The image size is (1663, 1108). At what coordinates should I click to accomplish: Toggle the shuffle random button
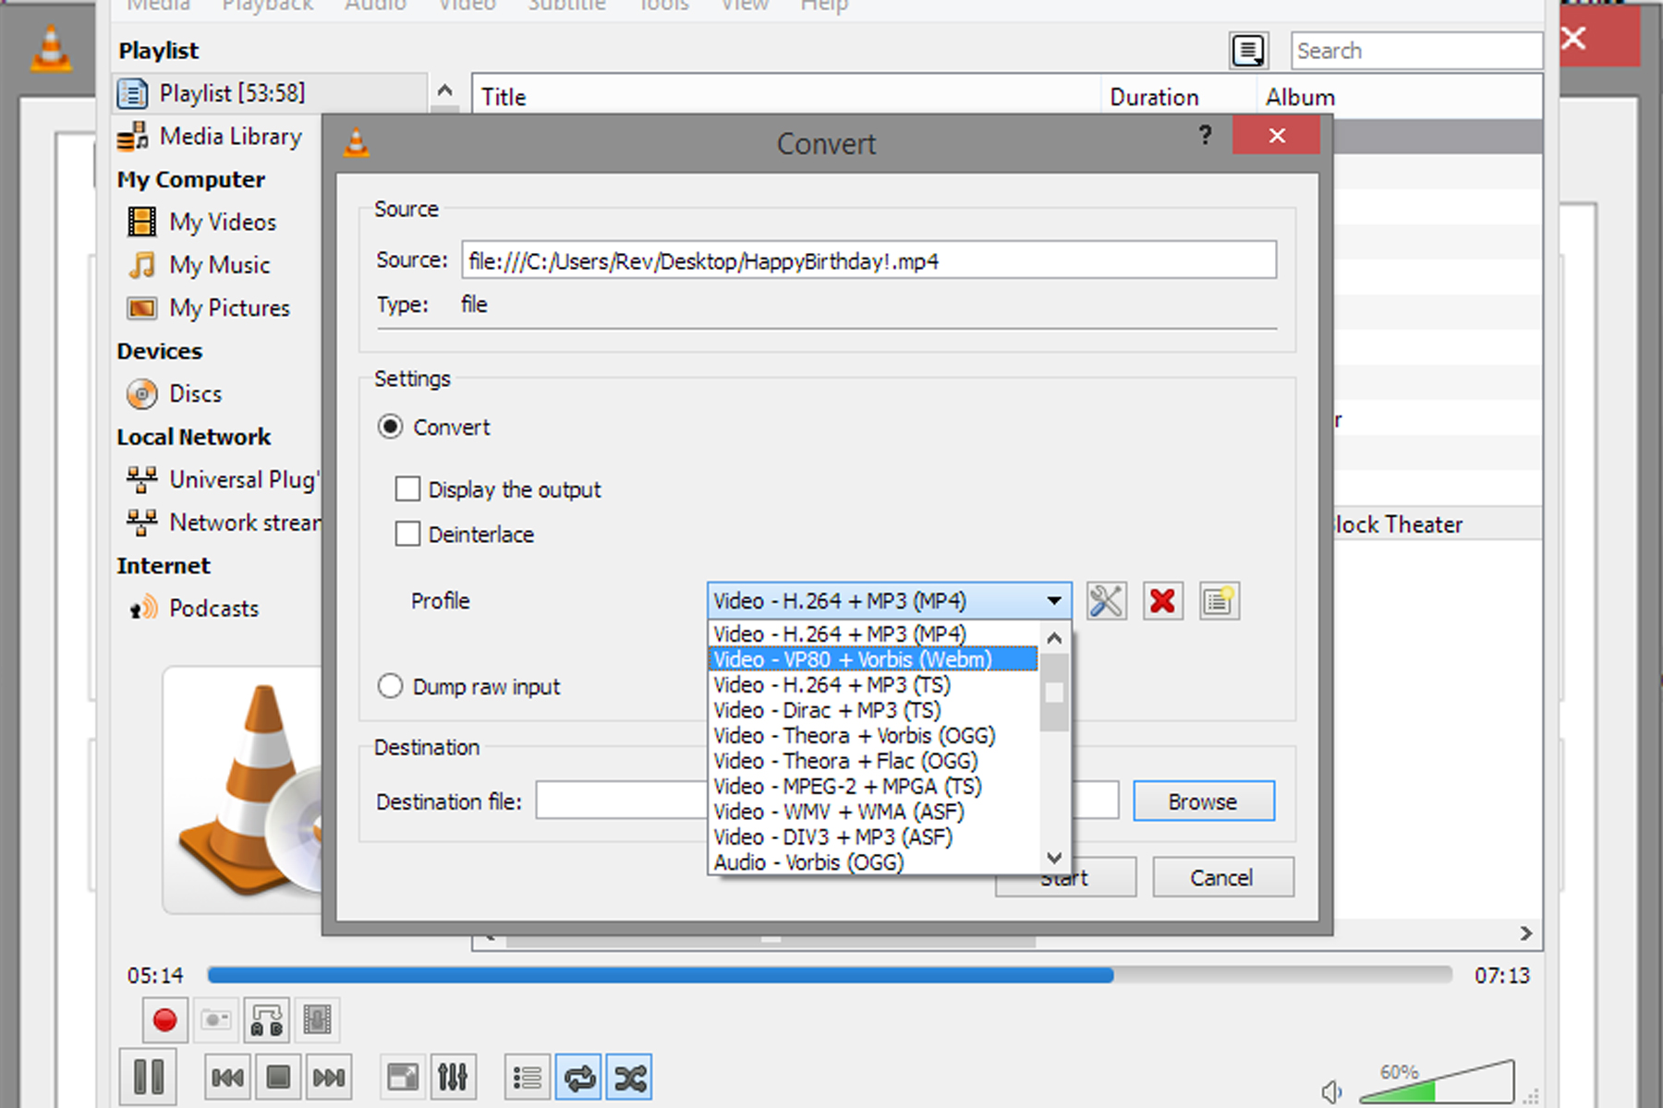tap(629, 1078)
